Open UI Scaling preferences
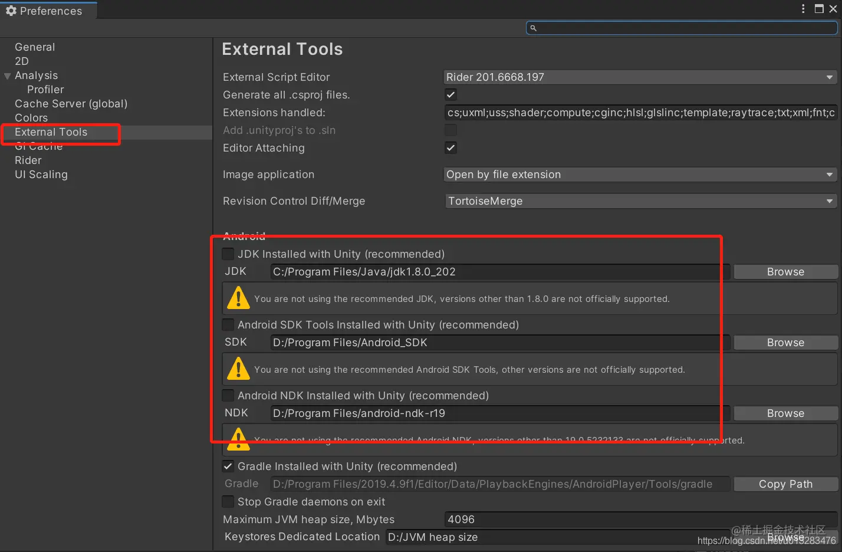 (x=41, y=175)
